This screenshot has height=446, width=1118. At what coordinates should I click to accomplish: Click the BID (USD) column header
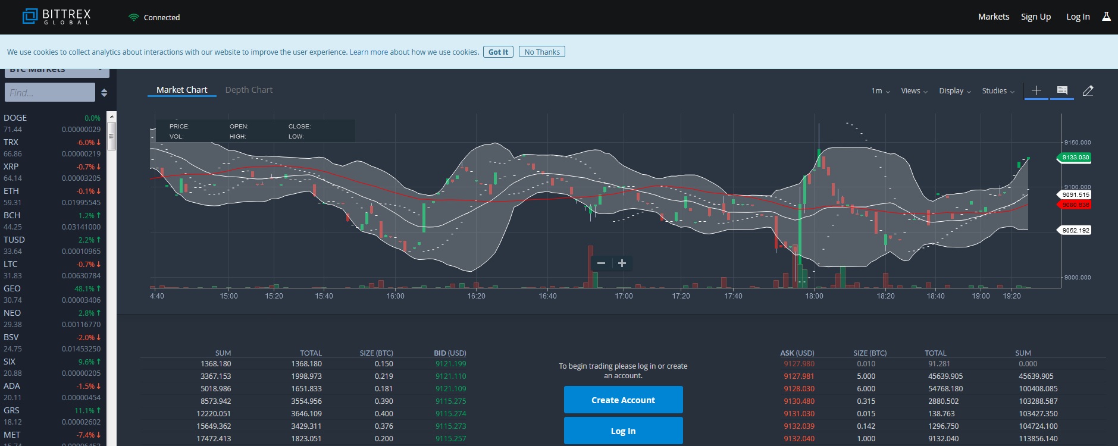coord(450,353)
